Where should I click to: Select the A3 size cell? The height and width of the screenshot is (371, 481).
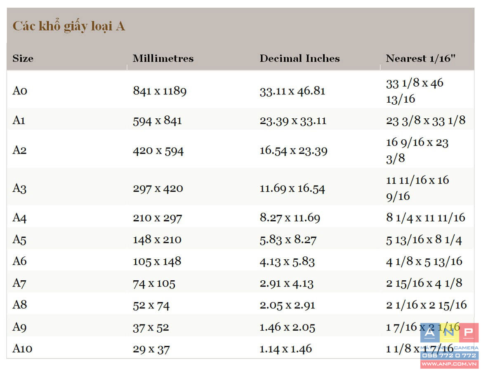(19, 188)
